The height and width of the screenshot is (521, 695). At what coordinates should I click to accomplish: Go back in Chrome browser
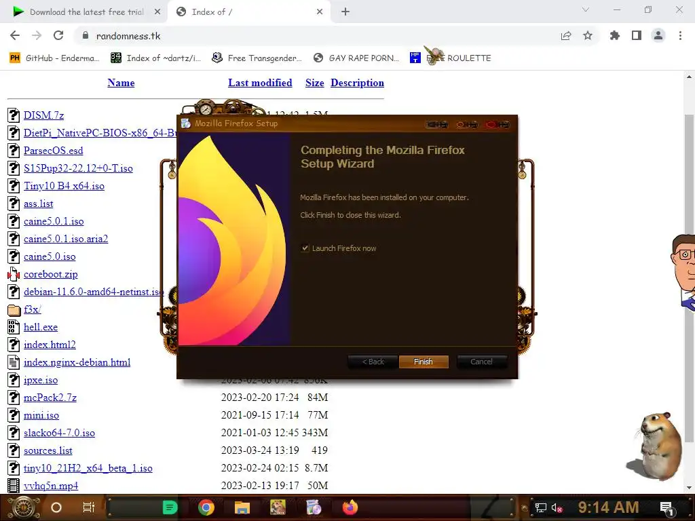click(x=15, y=35)
